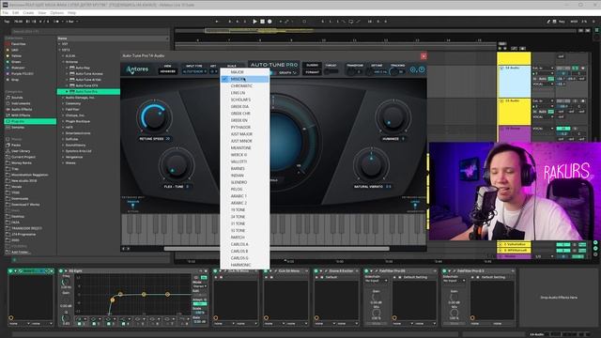Choose the JUST MAJOR scale
601x338 pixels.
(x=245, y=134)
